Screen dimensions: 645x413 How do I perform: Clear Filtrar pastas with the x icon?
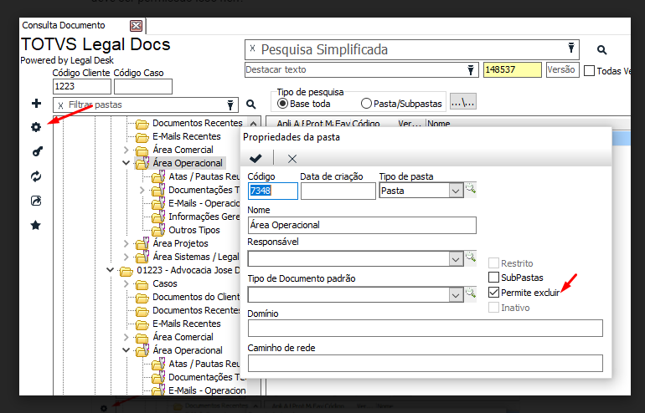click(x=60, y=105)
